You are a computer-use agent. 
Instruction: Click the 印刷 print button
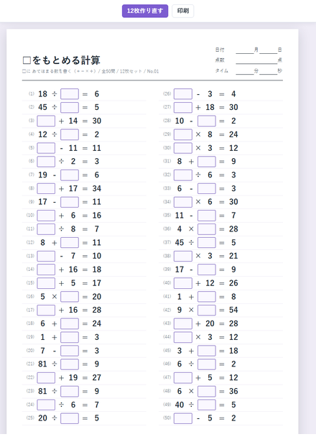click(183, 11)
